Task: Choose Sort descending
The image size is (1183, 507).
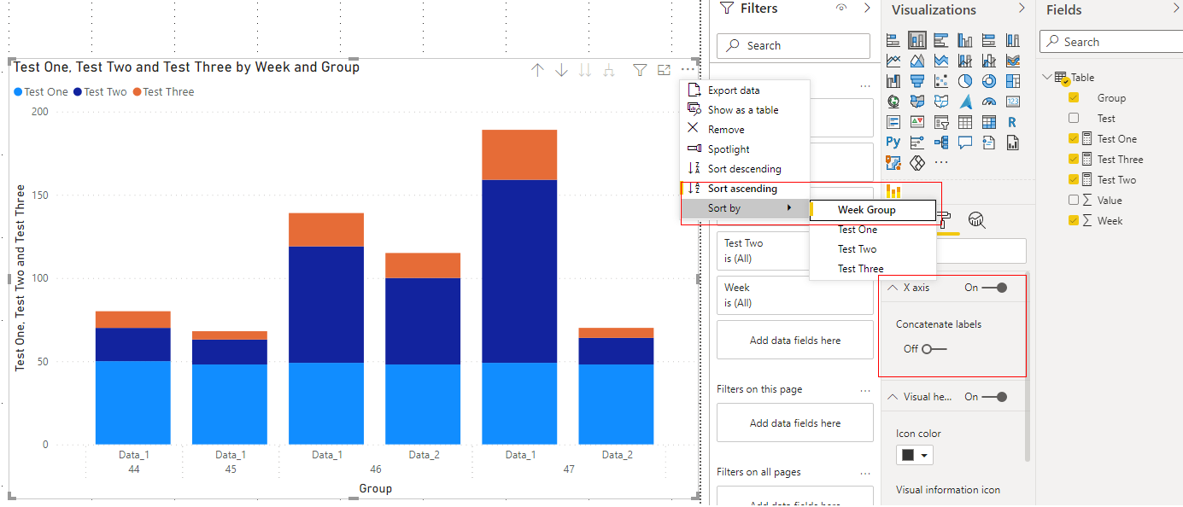Action: 745,169
